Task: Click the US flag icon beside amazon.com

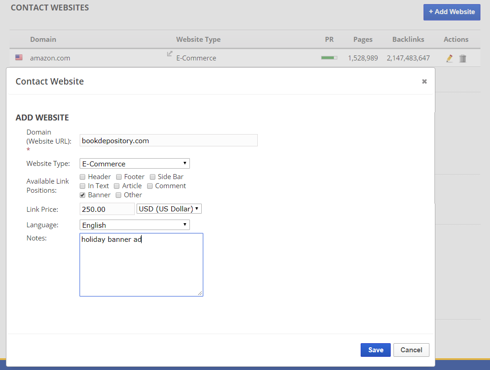Action: [x=19, y=58]
